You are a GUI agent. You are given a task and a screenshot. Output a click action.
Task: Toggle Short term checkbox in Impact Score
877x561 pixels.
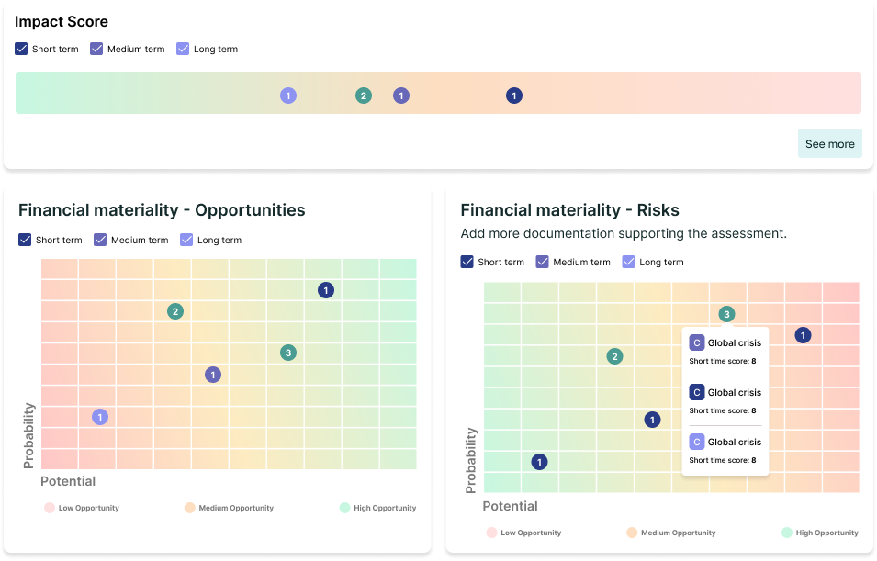click(21, 49)
